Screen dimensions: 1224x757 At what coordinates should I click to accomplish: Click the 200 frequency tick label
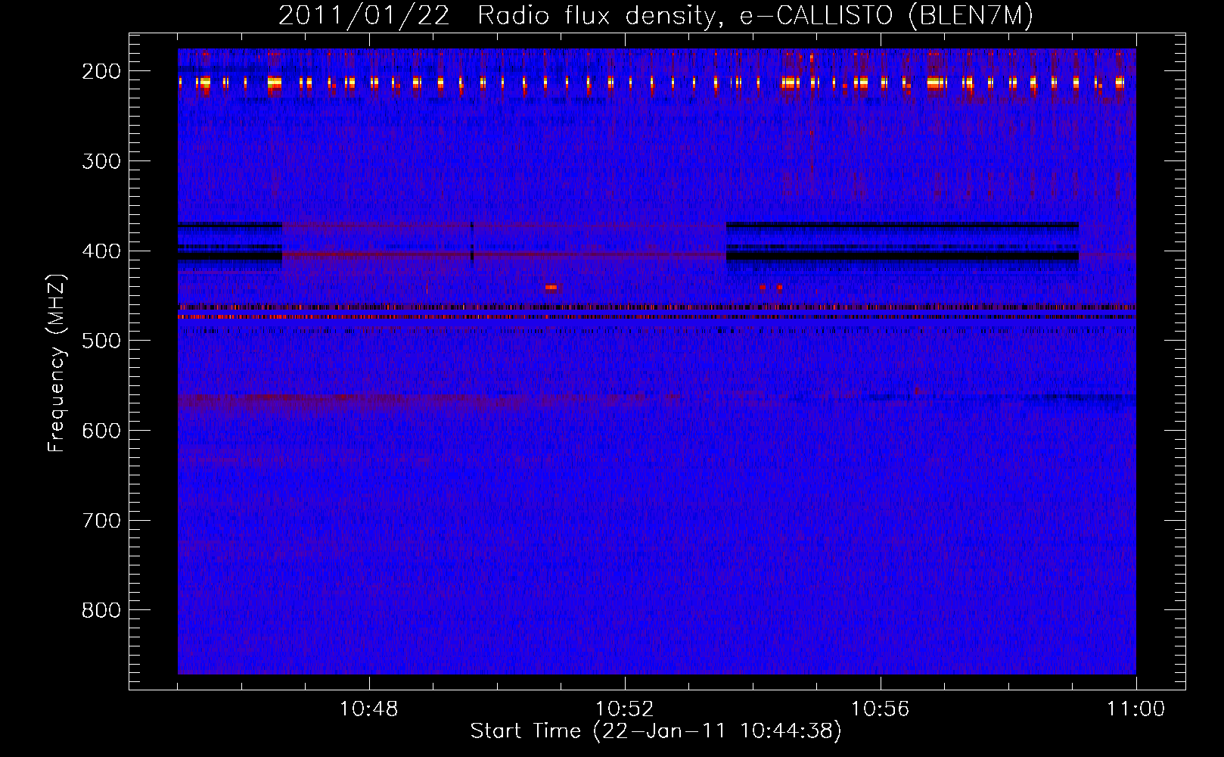click(x=101, y=71)
